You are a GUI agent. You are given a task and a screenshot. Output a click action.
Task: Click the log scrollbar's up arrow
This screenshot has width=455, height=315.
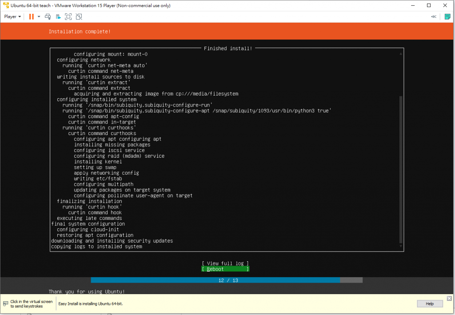pos(401,54)
